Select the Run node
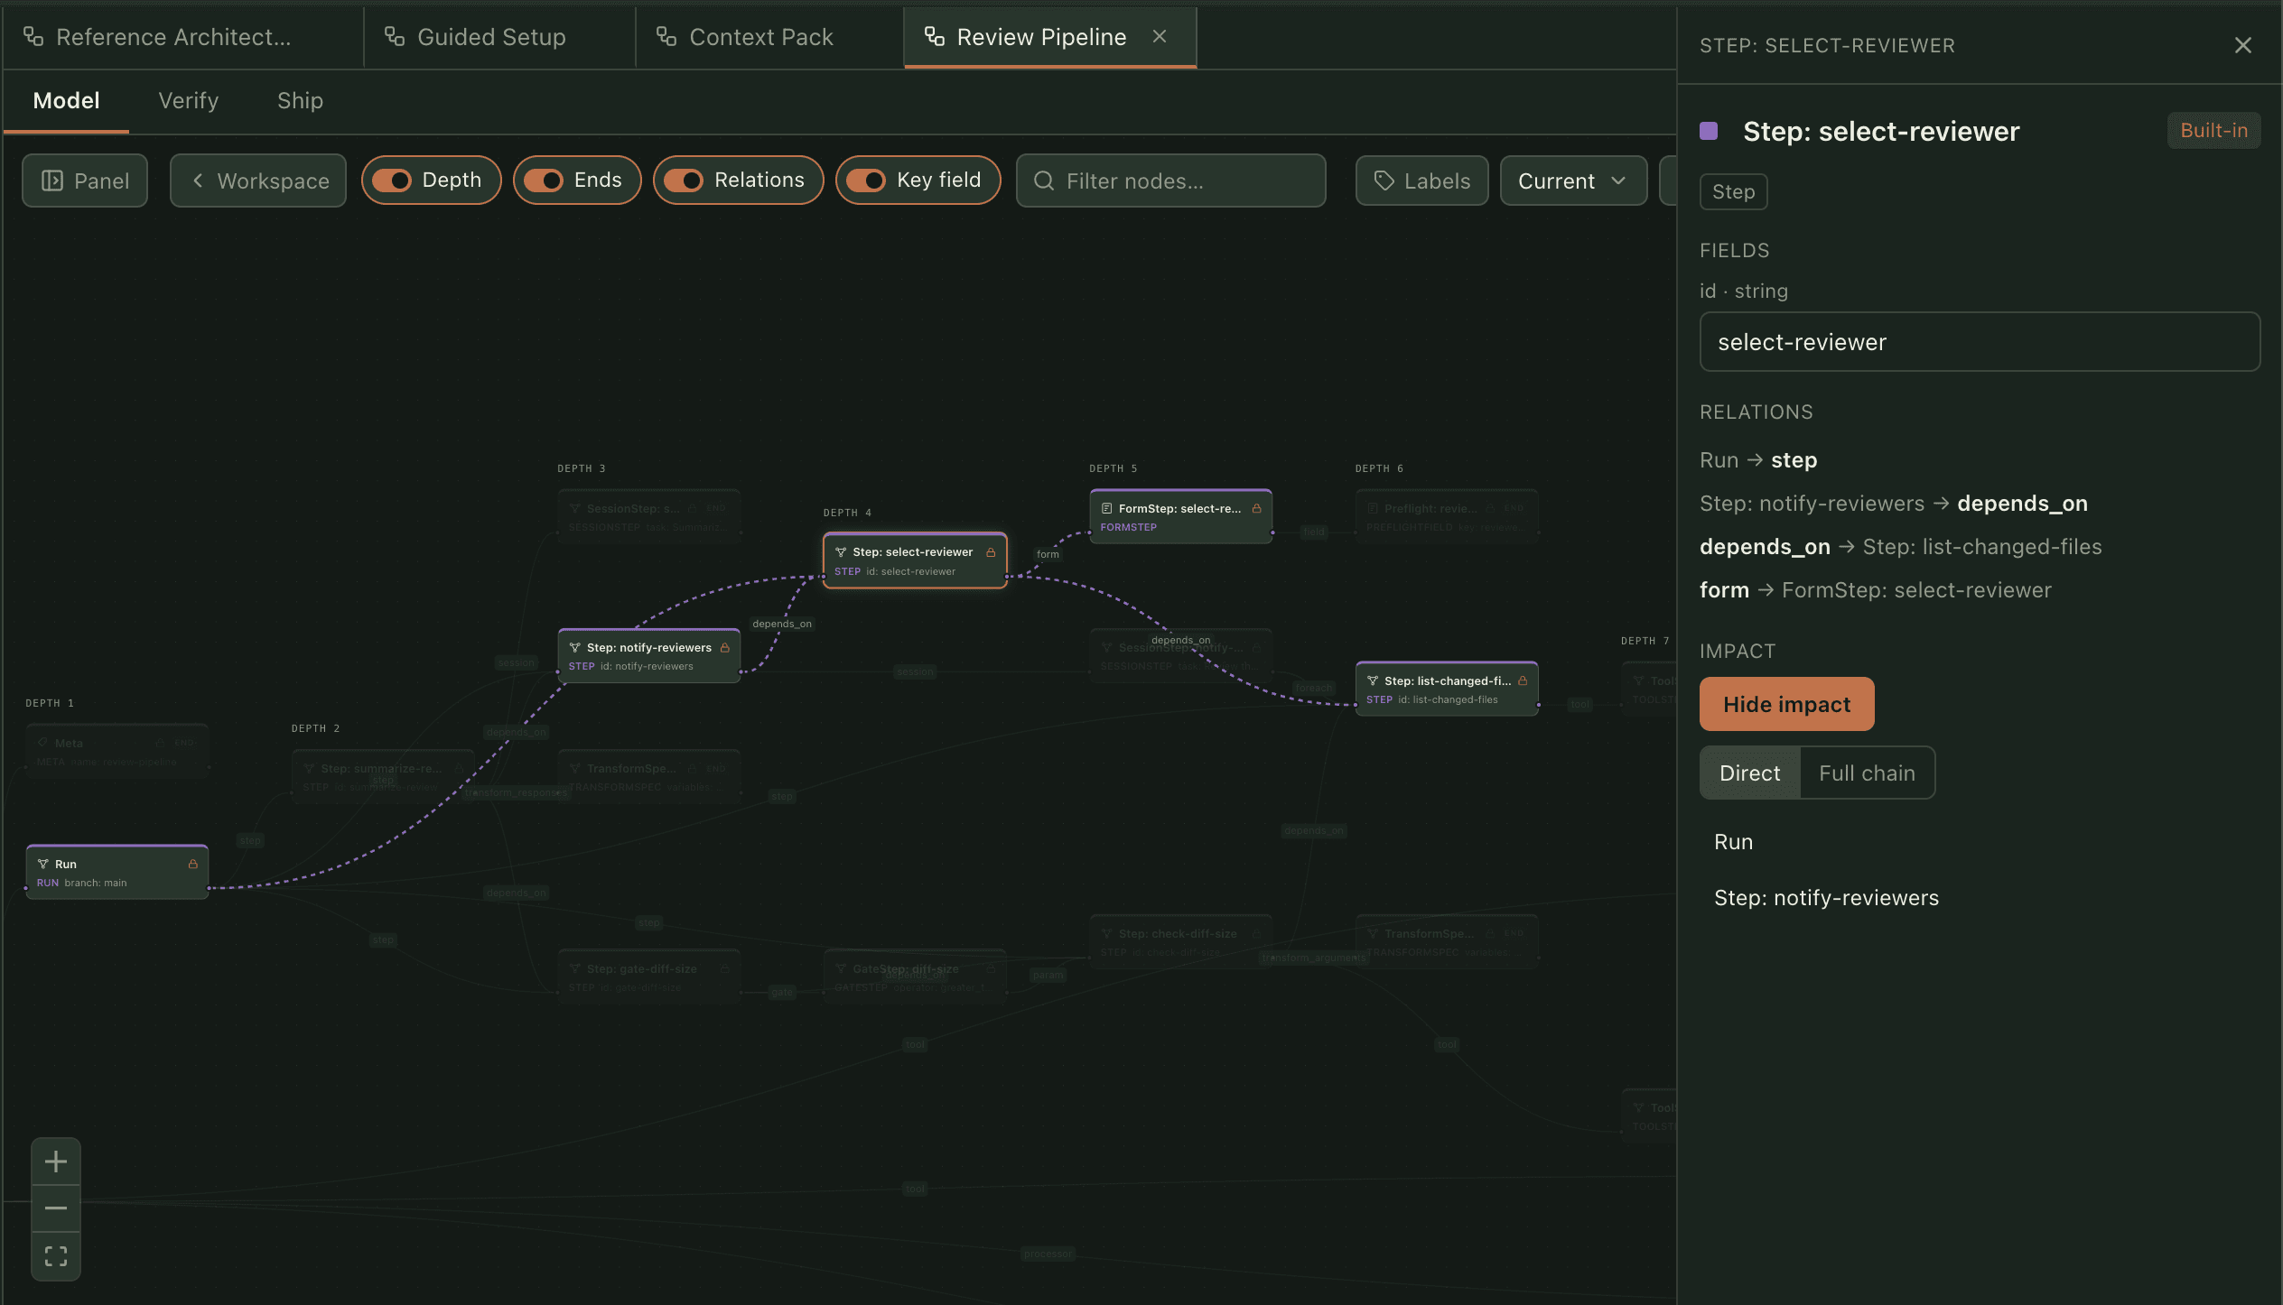This screenshot has height=1305, width=2283. pyautogui.click(x=117, y=873)
